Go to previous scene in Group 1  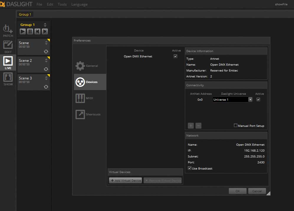point(37,31)
